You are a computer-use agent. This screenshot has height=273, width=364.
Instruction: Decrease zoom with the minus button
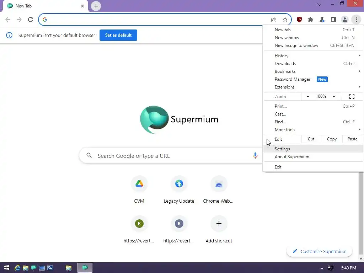[x=308, y=96]
